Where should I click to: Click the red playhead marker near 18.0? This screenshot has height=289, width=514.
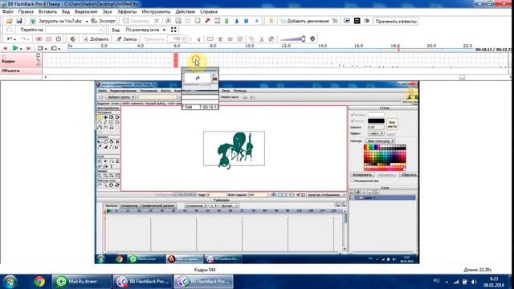(x=399, y=48)
